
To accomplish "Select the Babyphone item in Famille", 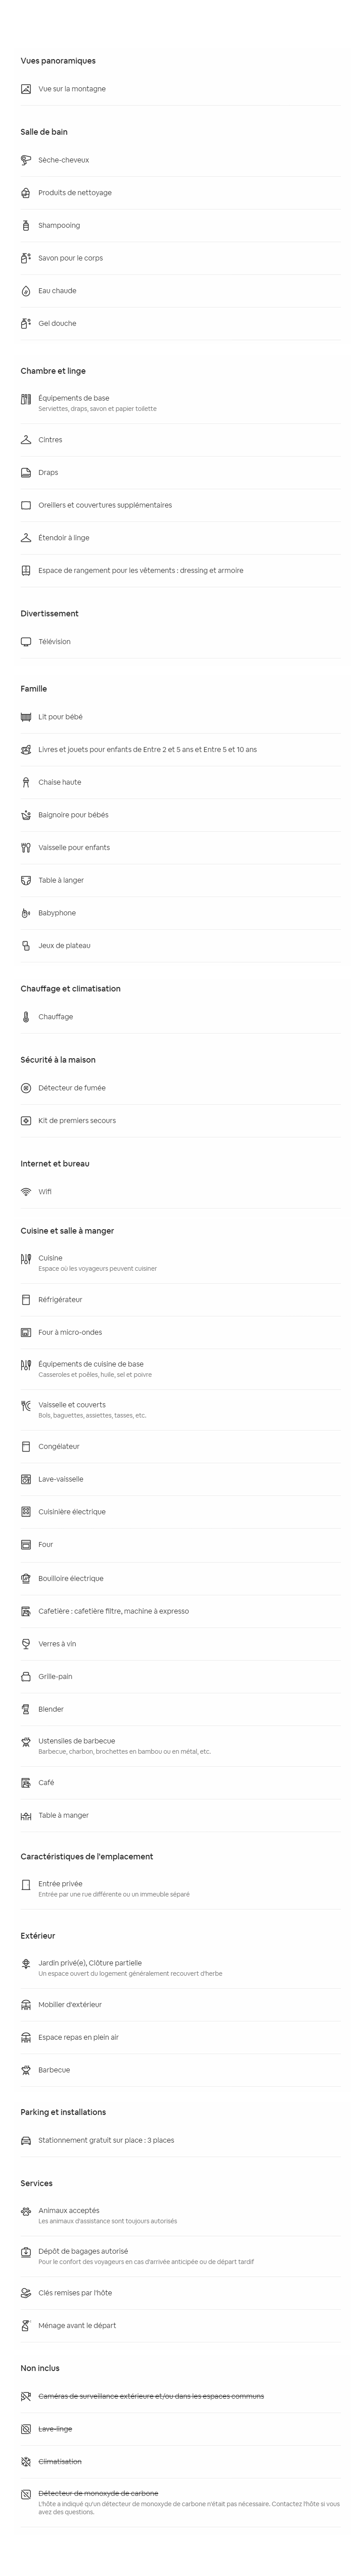I will pos(180,913).
